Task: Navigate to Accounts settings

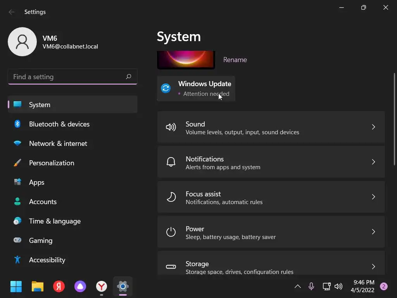Action: pyautogui.click(x=72, y=202)
